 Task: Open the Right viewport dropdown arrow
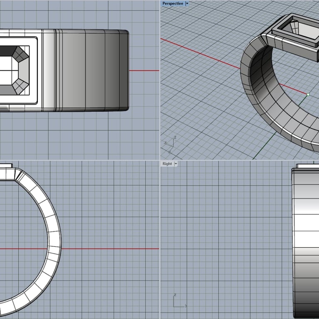[x=176, y=164]
